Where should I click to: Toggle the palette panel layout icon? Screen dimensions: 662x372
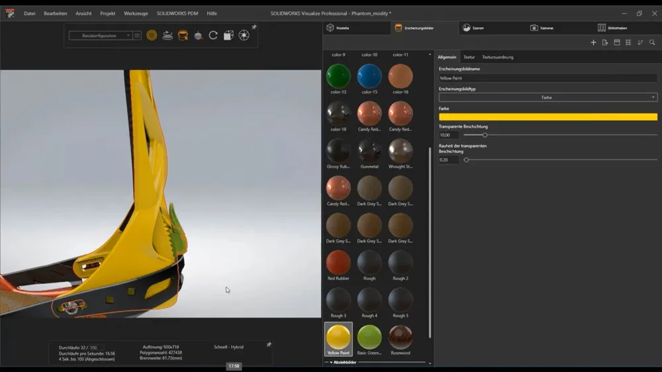(617, 42)
